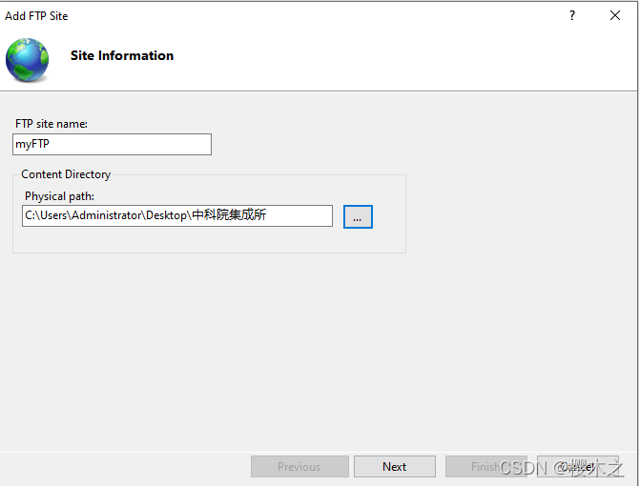Close the Add FTP Site dialog
Screen dimensions: 639x486
point(615,15)
